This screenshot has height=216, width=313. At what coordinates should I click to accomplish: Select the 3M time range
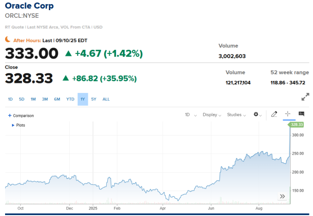point(45,99)
